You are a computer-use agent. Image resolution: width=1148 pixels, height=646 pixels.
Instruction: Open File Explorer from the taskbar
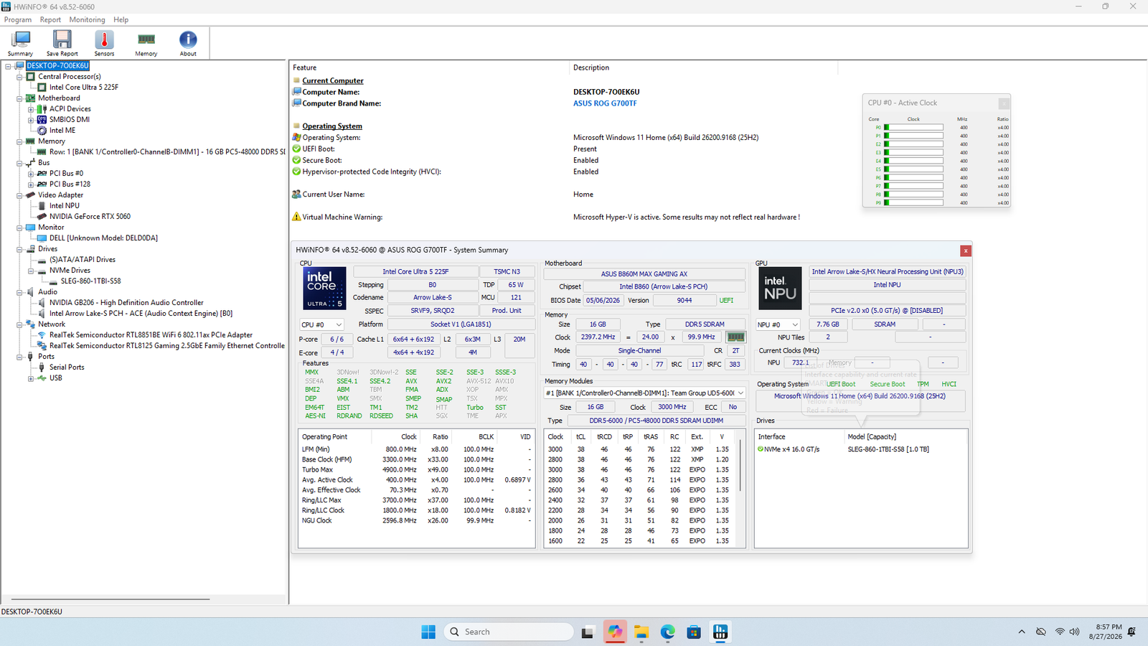coord(641,632)
